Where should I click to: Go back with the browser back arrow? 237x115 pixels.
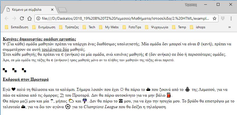pyautogui.click(x=7, y=18)
